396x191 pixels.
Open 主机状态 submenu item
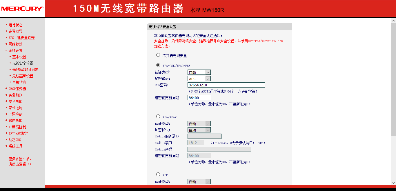(19, 82)
